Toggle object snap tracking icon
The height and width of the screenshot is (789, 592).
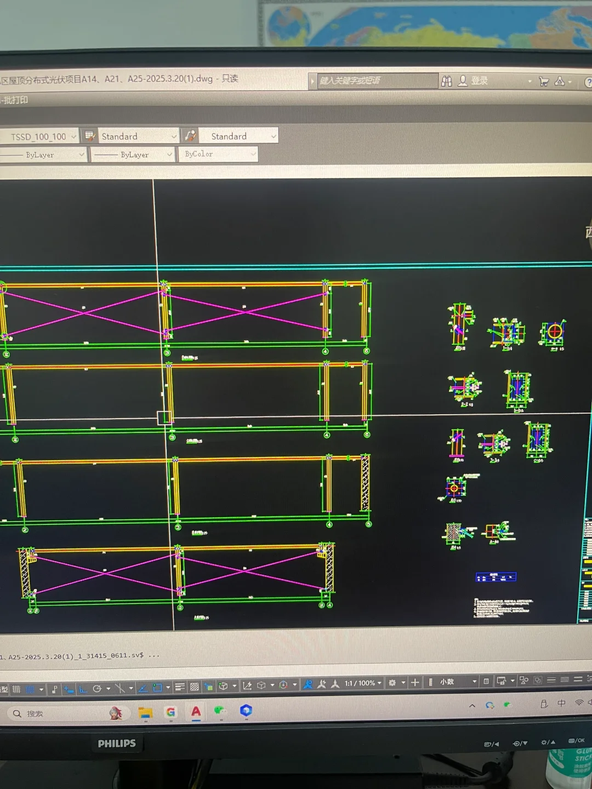tap(143, 688)
